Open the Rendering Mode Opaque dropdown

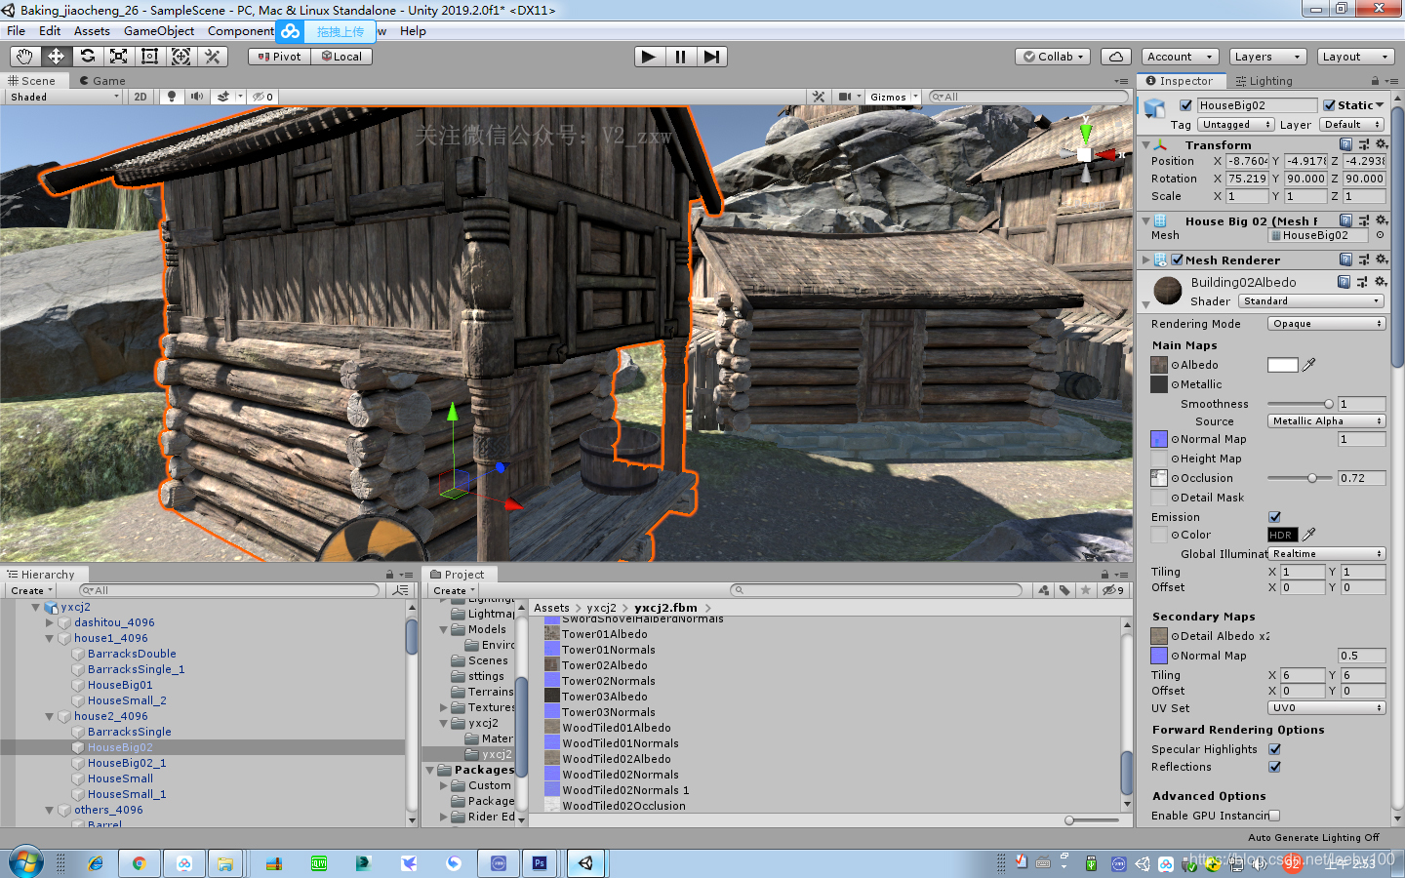point(1326,324)
